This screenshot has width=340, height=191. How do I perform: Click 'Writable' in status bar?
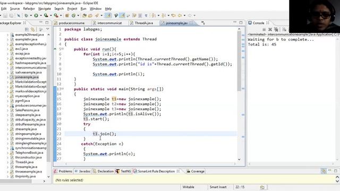tap(188, 187)
